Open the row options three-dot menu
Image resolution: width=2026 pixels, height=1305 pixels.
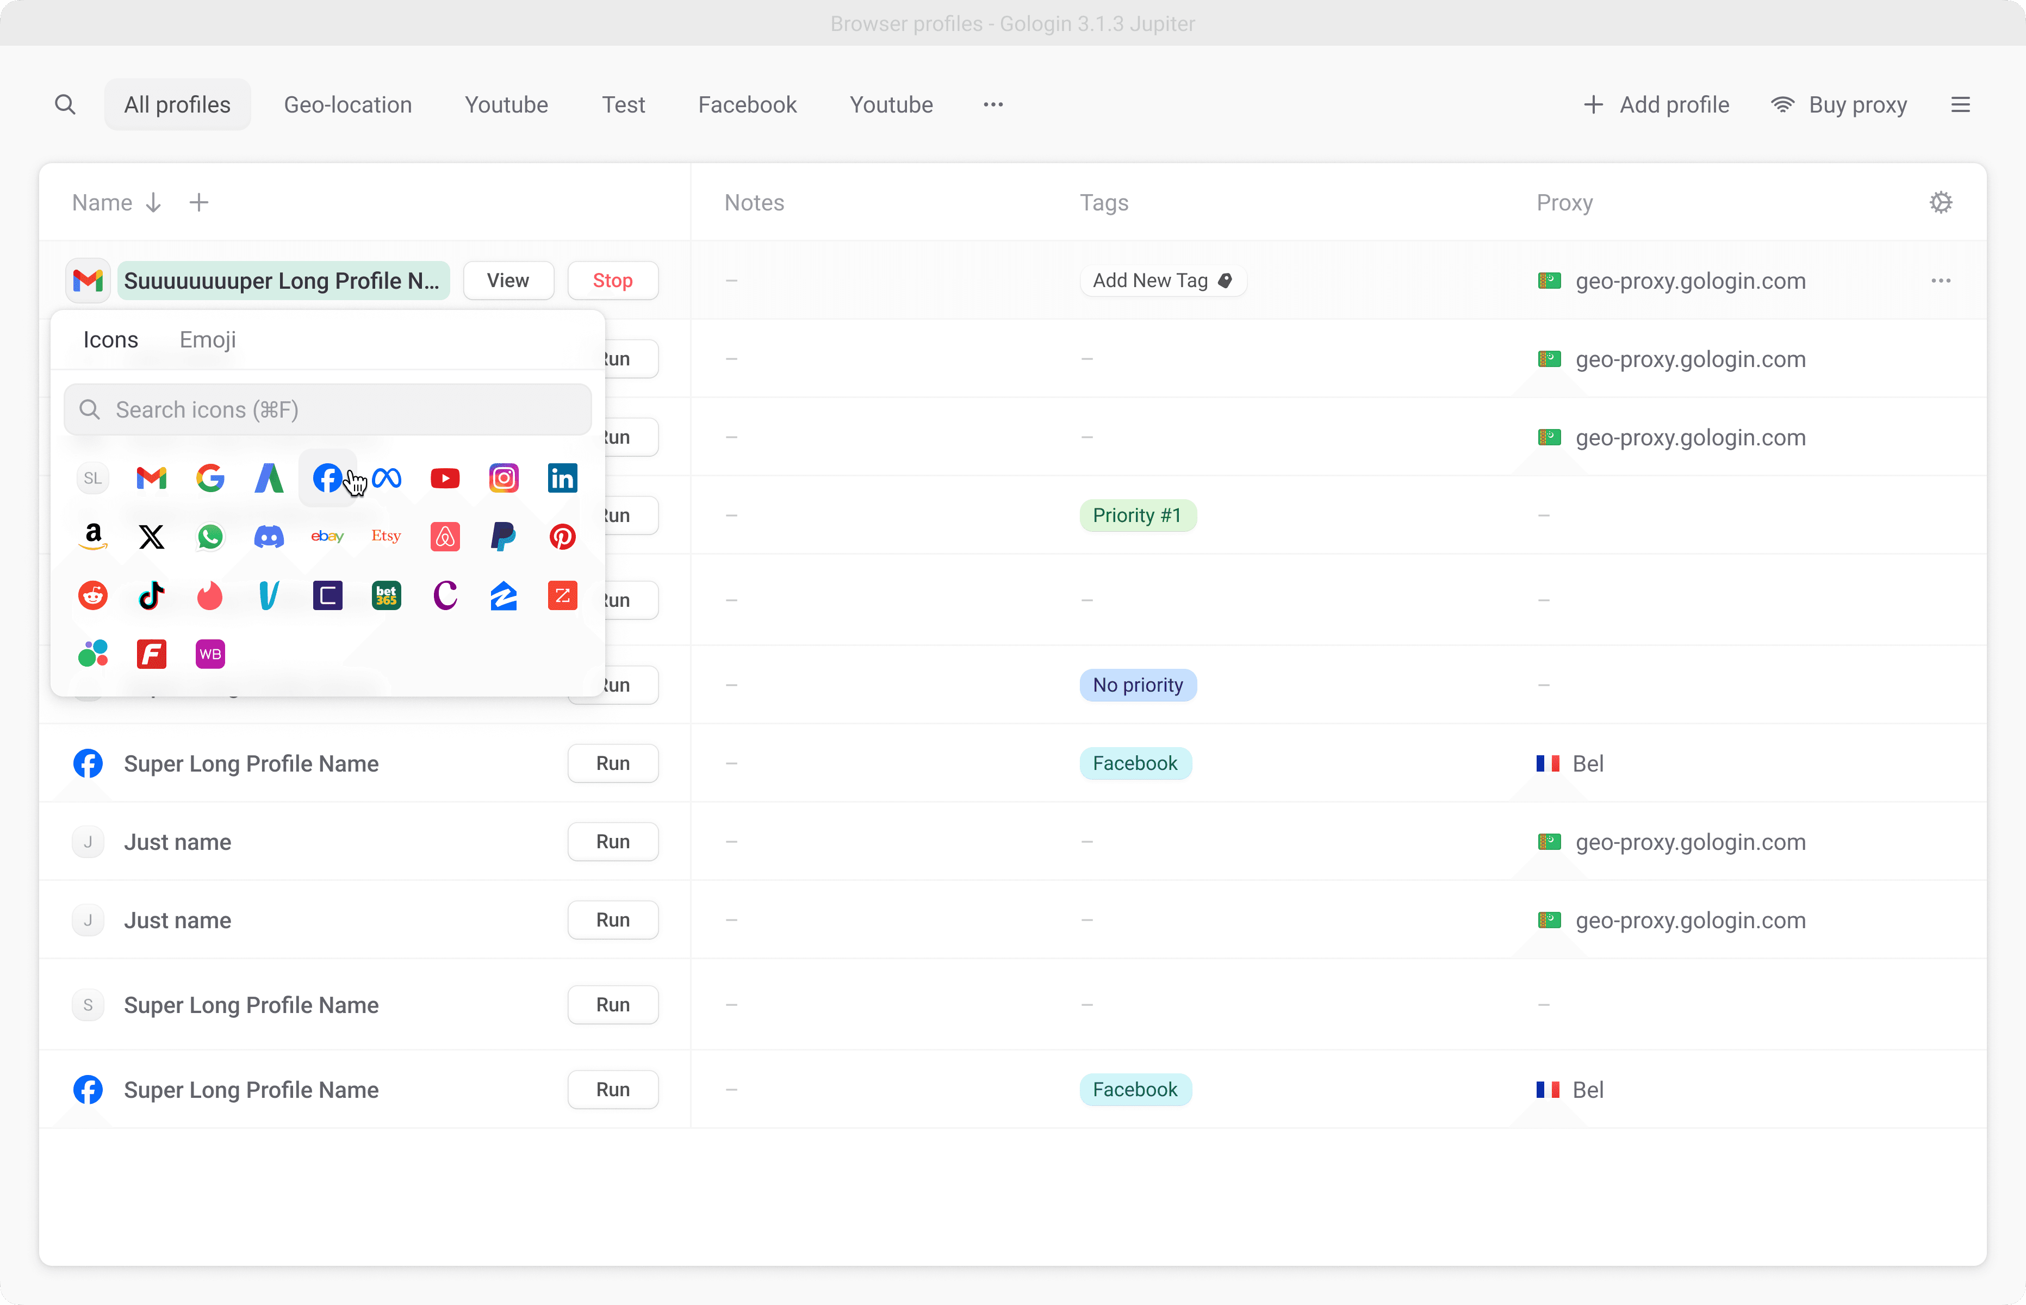click(1941, 281)
